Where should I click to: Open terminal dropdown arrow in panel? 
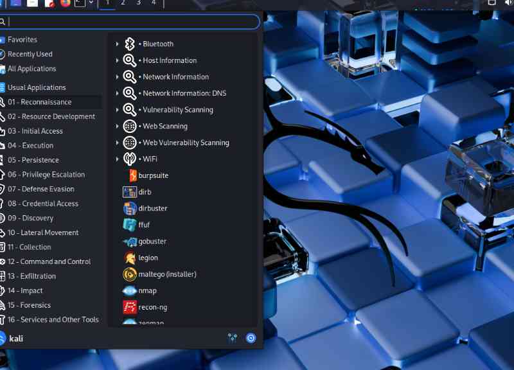[x=91, y=3]
